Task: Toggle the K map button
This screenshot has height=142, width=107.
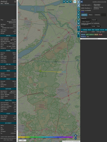Action: click(78, 17)
